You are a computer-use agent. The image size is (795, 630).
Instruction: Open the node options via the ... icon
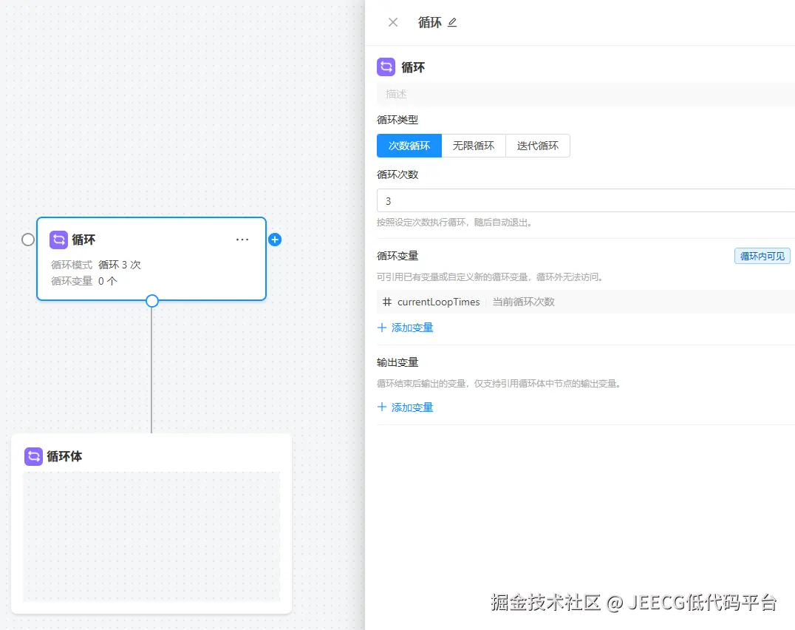click(242, 239)
